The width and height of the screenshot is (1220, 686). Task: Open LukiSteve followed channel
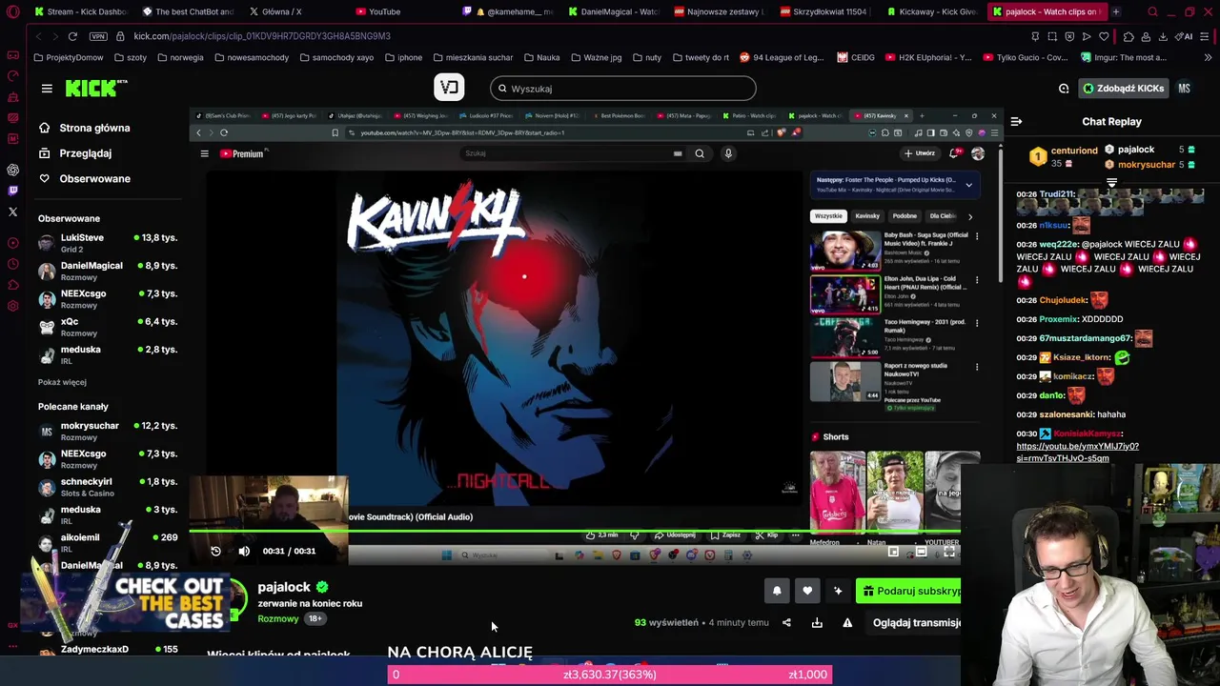point(107,243)
